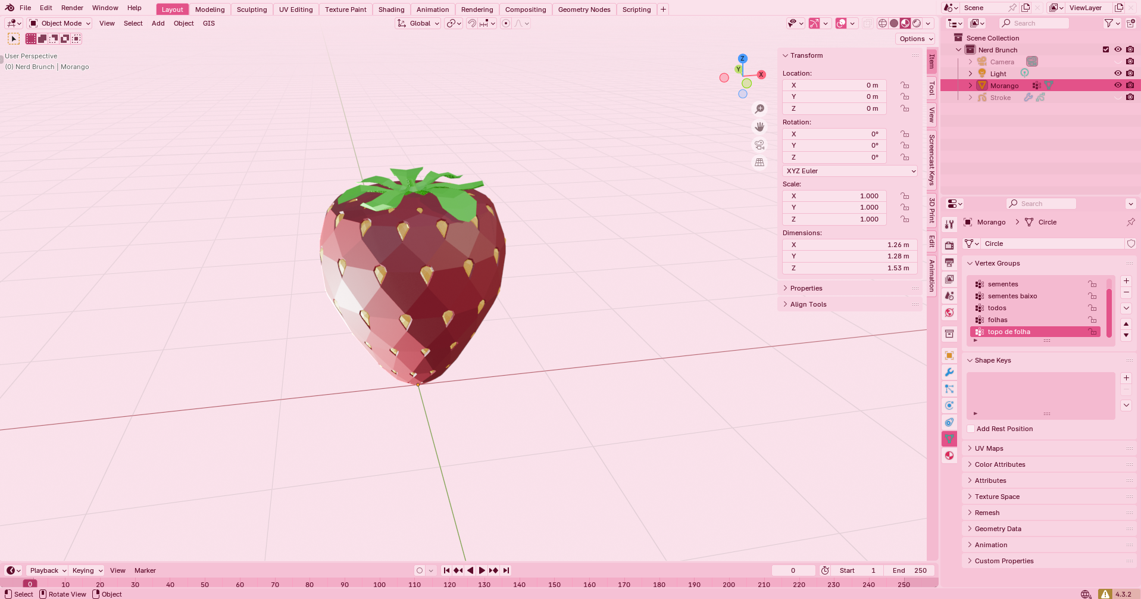Open the Global orientation dropdown
The image size is (1141, 599).
pyautogui.click(x=418, y=23)
